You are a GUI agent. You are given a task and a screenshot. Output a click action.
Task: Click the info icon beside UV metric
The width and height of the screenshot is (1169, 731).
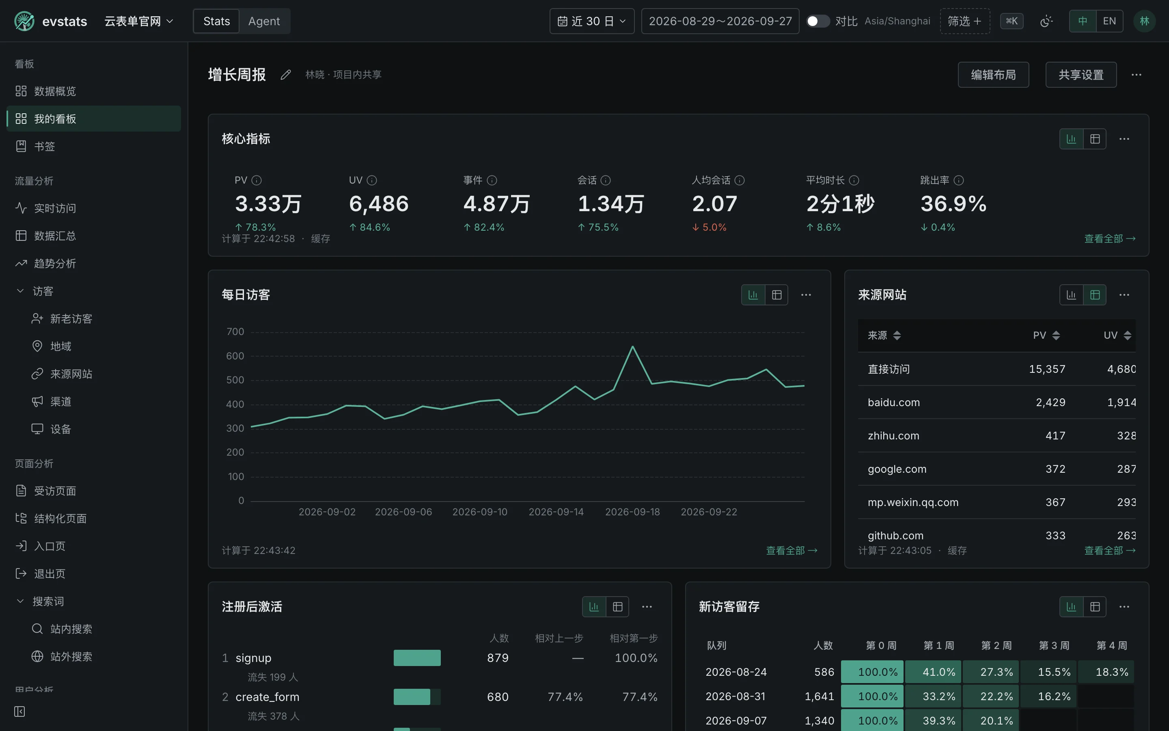[371, 180]
